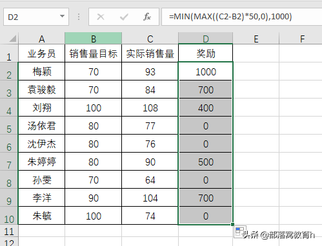Image resolution: width=322 pixels, height=246 pixels.
Task: Click 袁骏毅's reward cell showing 700
Action: (x=205, y=90)
